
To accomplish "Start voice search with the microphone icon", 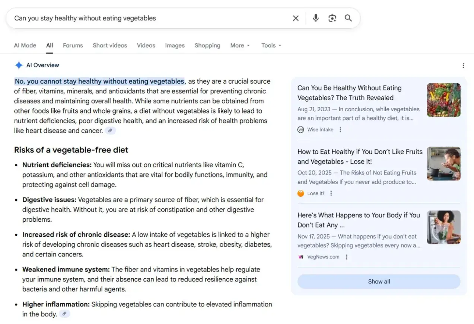I will 316,18.
